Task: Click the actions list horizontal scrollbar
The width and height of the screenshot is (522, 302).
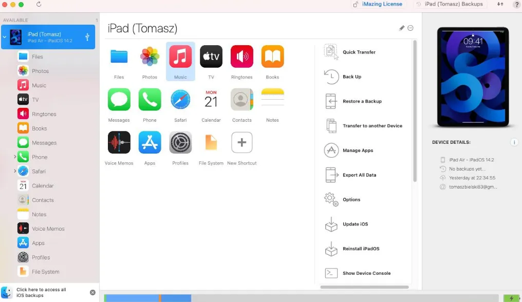Action: point(365,287)
